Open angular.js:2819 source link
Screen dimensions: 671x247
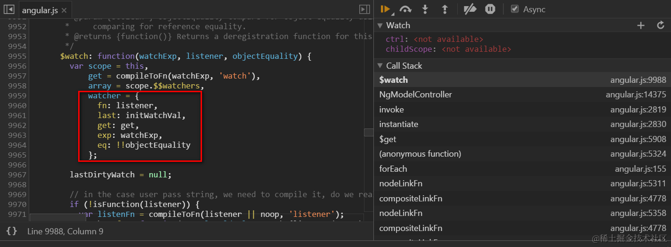pyautogui.click(x=638, y=110)
